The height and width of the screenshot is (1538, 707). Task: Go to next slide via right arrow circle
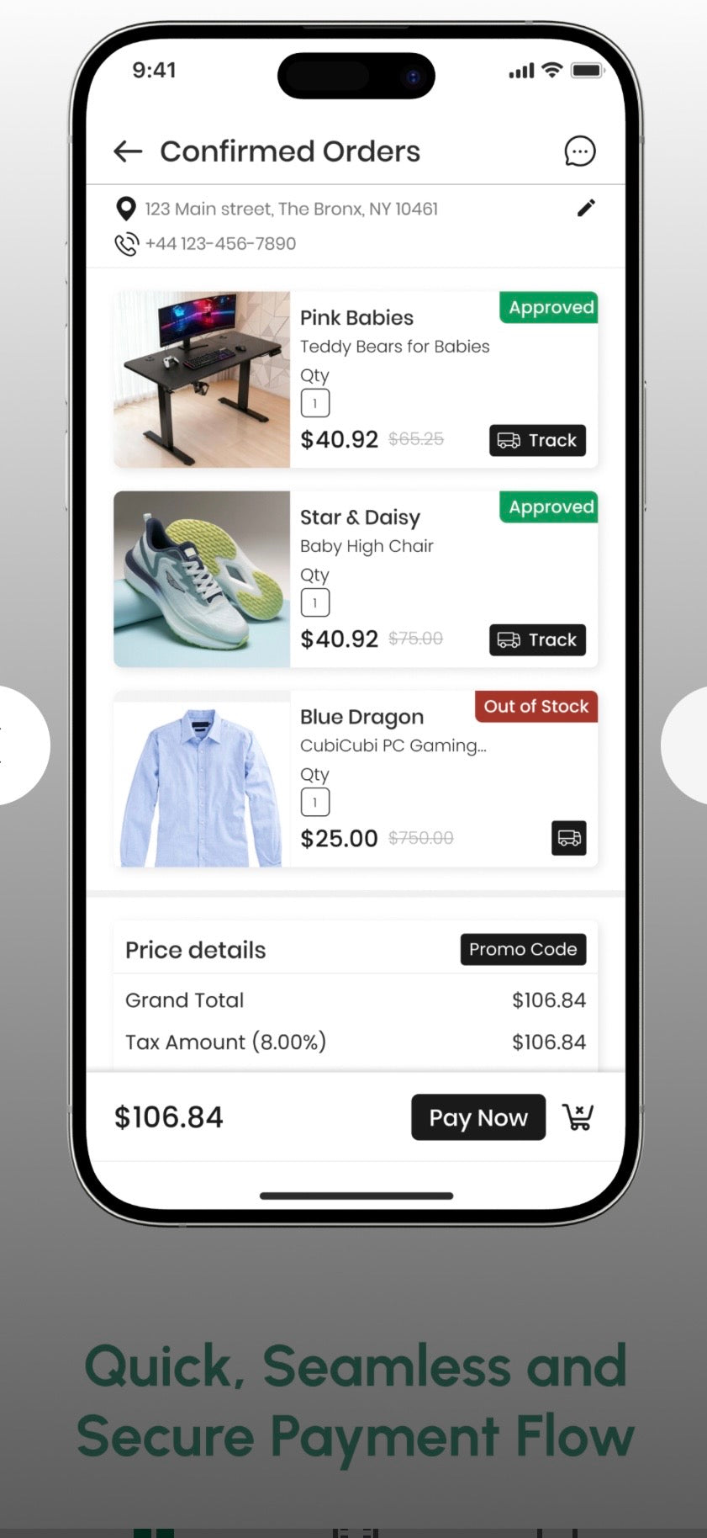coord(685,745)
